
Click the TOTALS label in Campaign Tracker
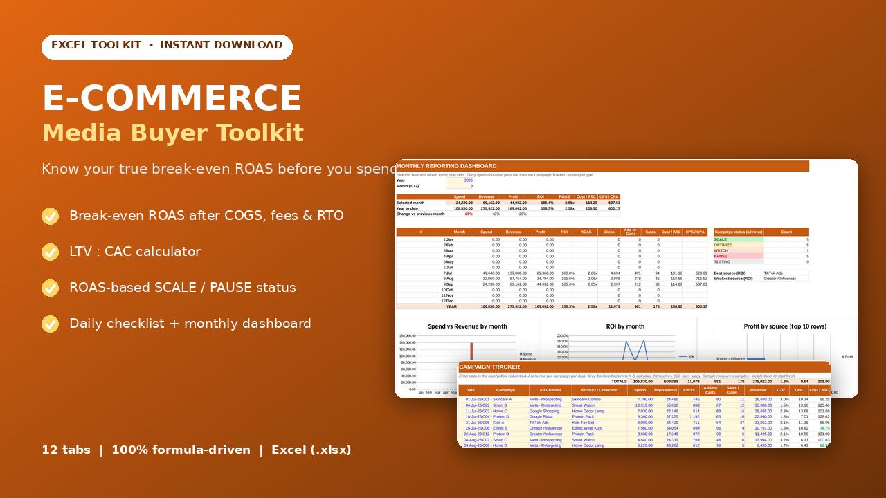[x=620, y=381]
